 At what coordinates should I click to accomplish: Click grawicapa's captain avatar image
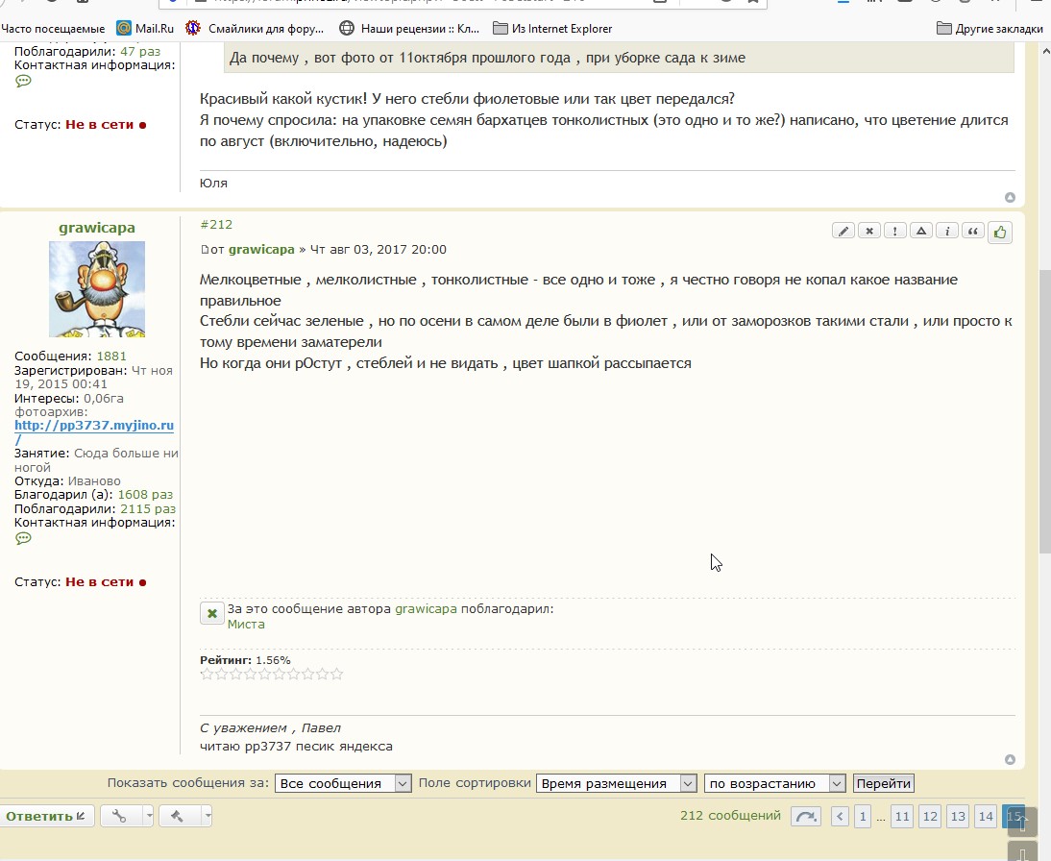97,289
